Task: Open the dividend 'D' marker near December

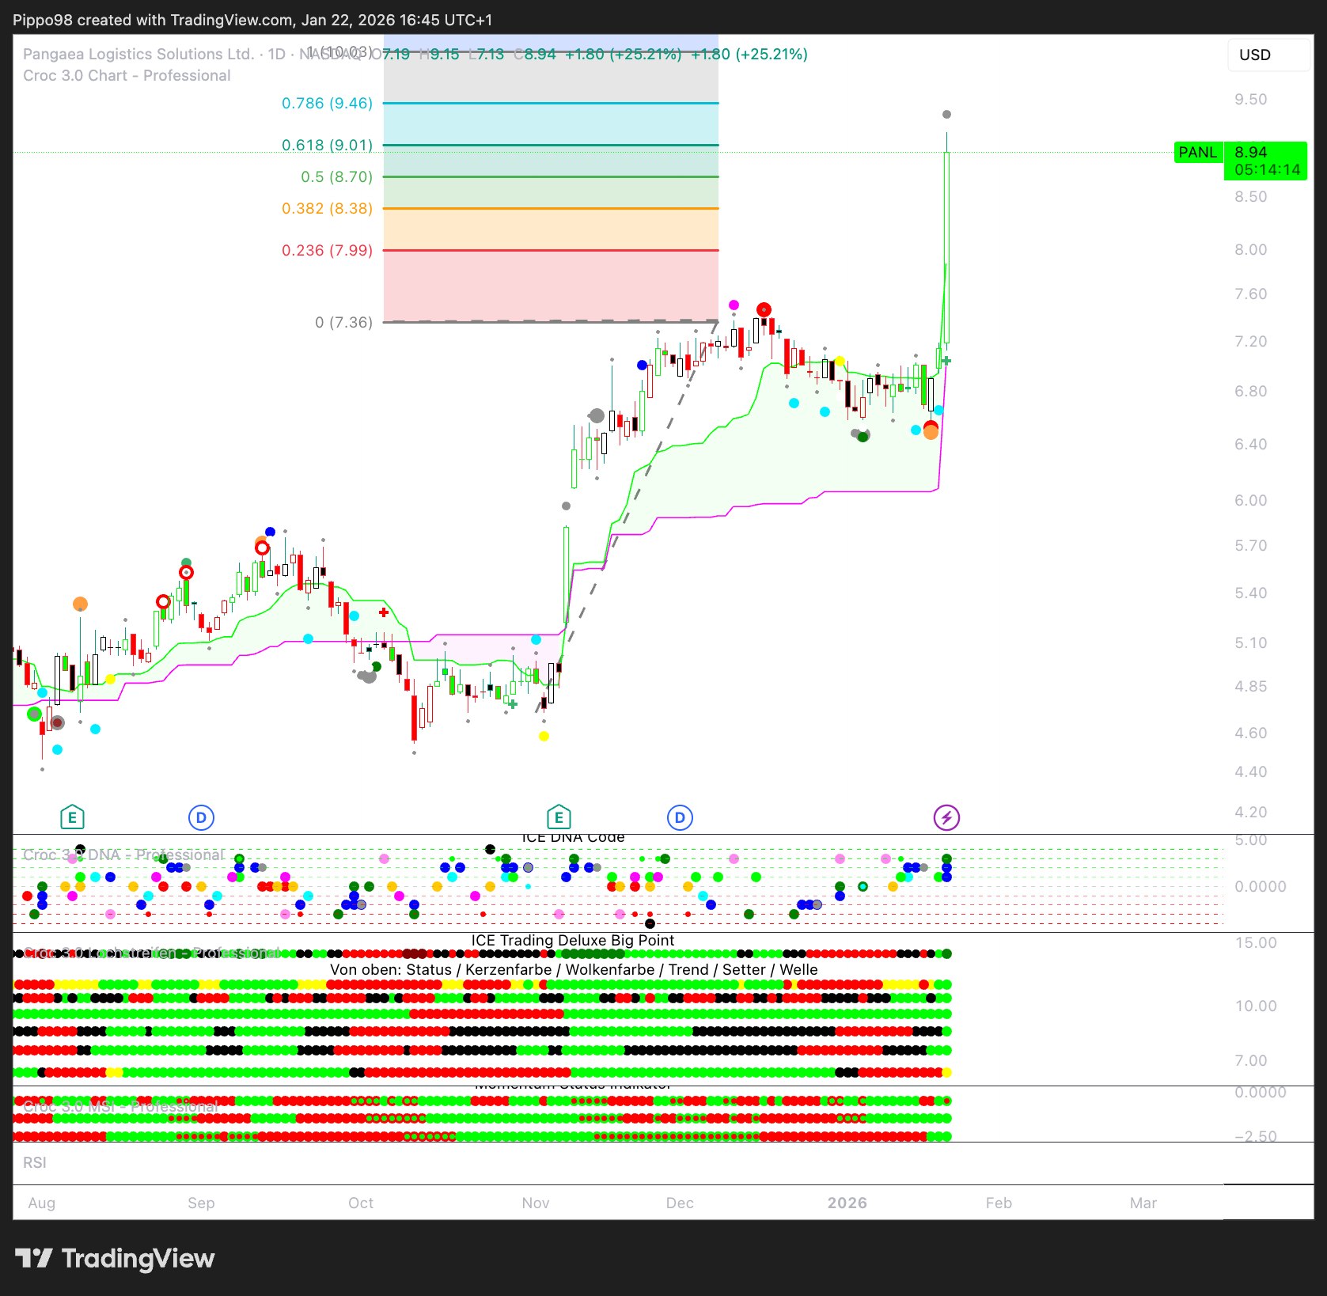Action: tap(680, 817)
